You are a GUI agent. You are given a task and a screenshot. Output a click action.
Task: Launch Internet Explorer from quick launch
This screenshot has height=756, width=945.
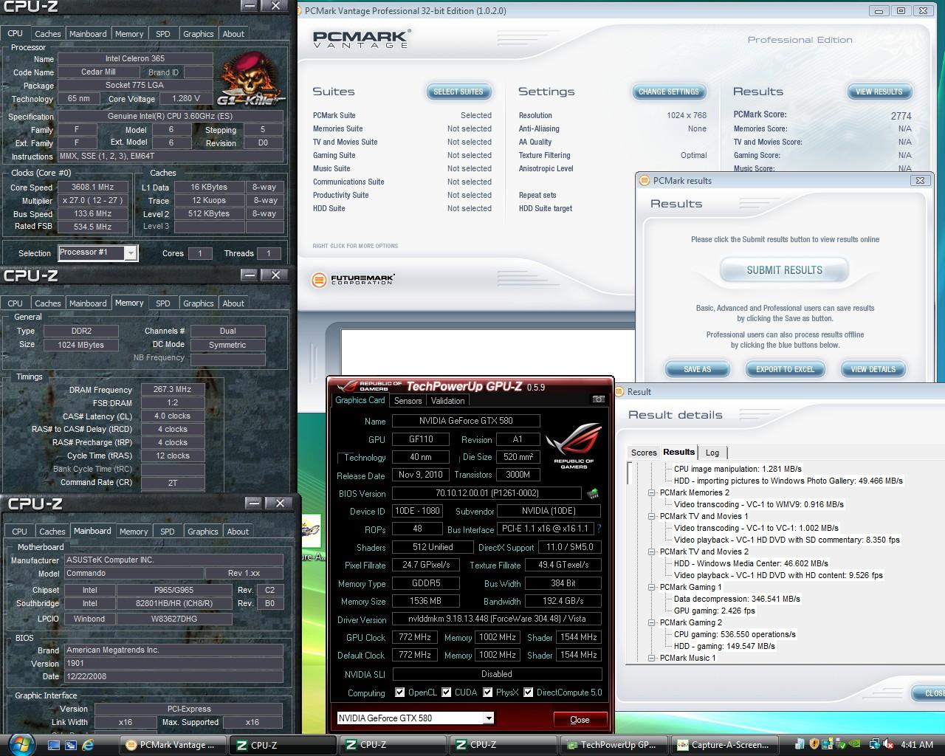89,745
